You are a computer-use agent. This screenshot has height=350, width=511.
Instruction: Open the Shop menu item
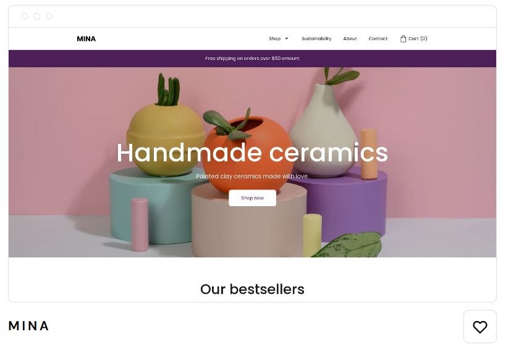274,38
